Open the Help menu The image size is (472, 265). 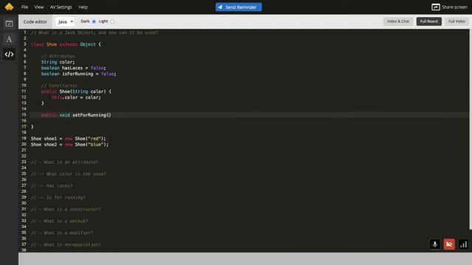(83, 7)
